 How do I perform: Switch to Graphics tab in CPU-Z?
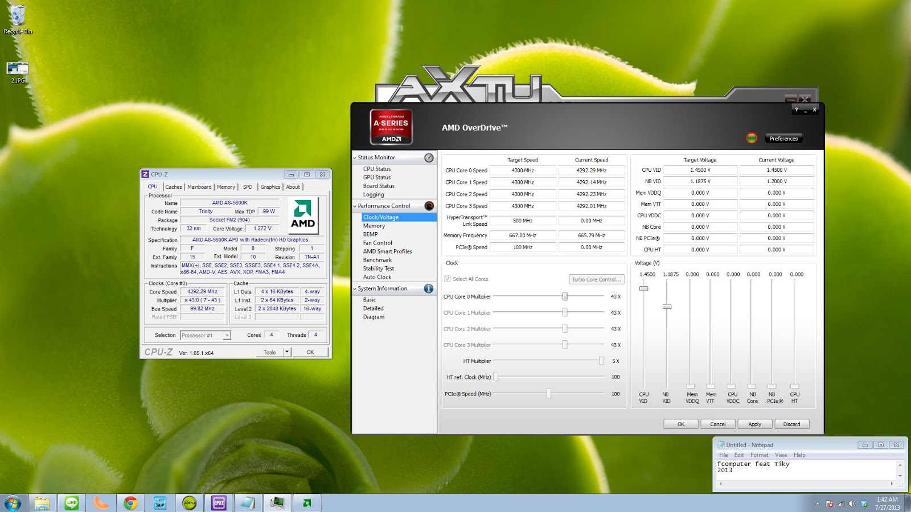[x=270, y=187]
